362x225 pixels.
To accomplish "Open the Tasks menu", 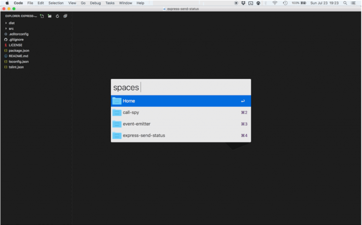I will point(110,3).
